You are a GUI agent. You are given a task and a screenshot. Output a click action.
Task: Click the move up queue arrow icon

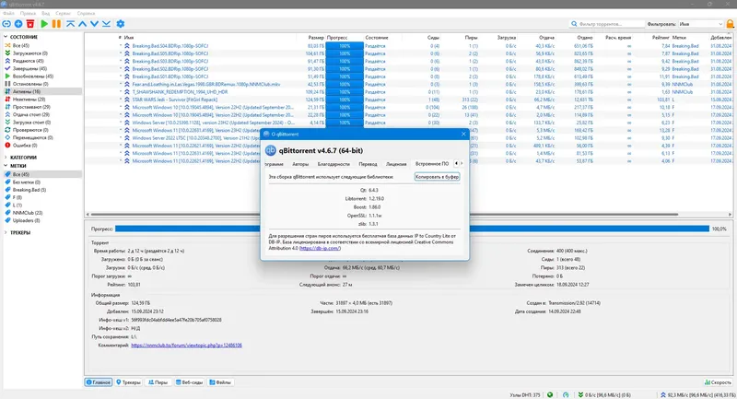click(x=82, y=24)
